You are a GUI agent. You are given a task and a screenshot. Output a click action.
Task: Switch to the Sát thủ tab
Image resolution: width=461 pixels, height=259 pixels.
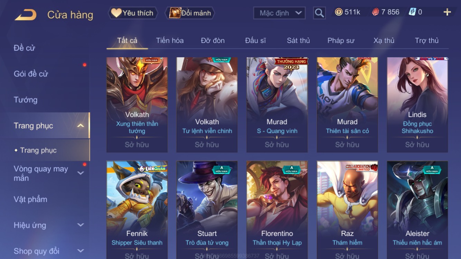coord(298,40)
